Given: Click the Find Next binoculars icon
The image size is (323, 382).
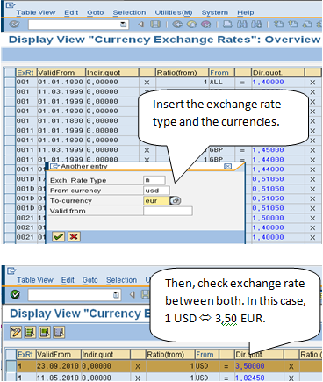Looking at the screenshot, I should [256, 25].
